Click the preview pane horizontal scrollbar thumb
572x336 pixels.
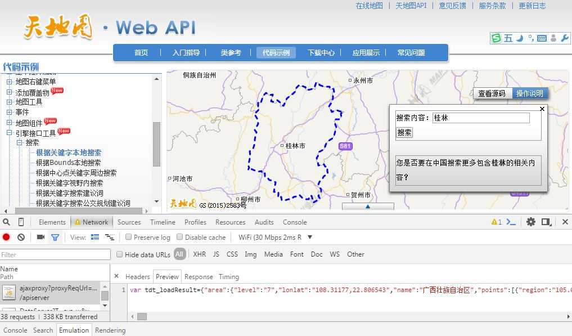coord(142,316)
